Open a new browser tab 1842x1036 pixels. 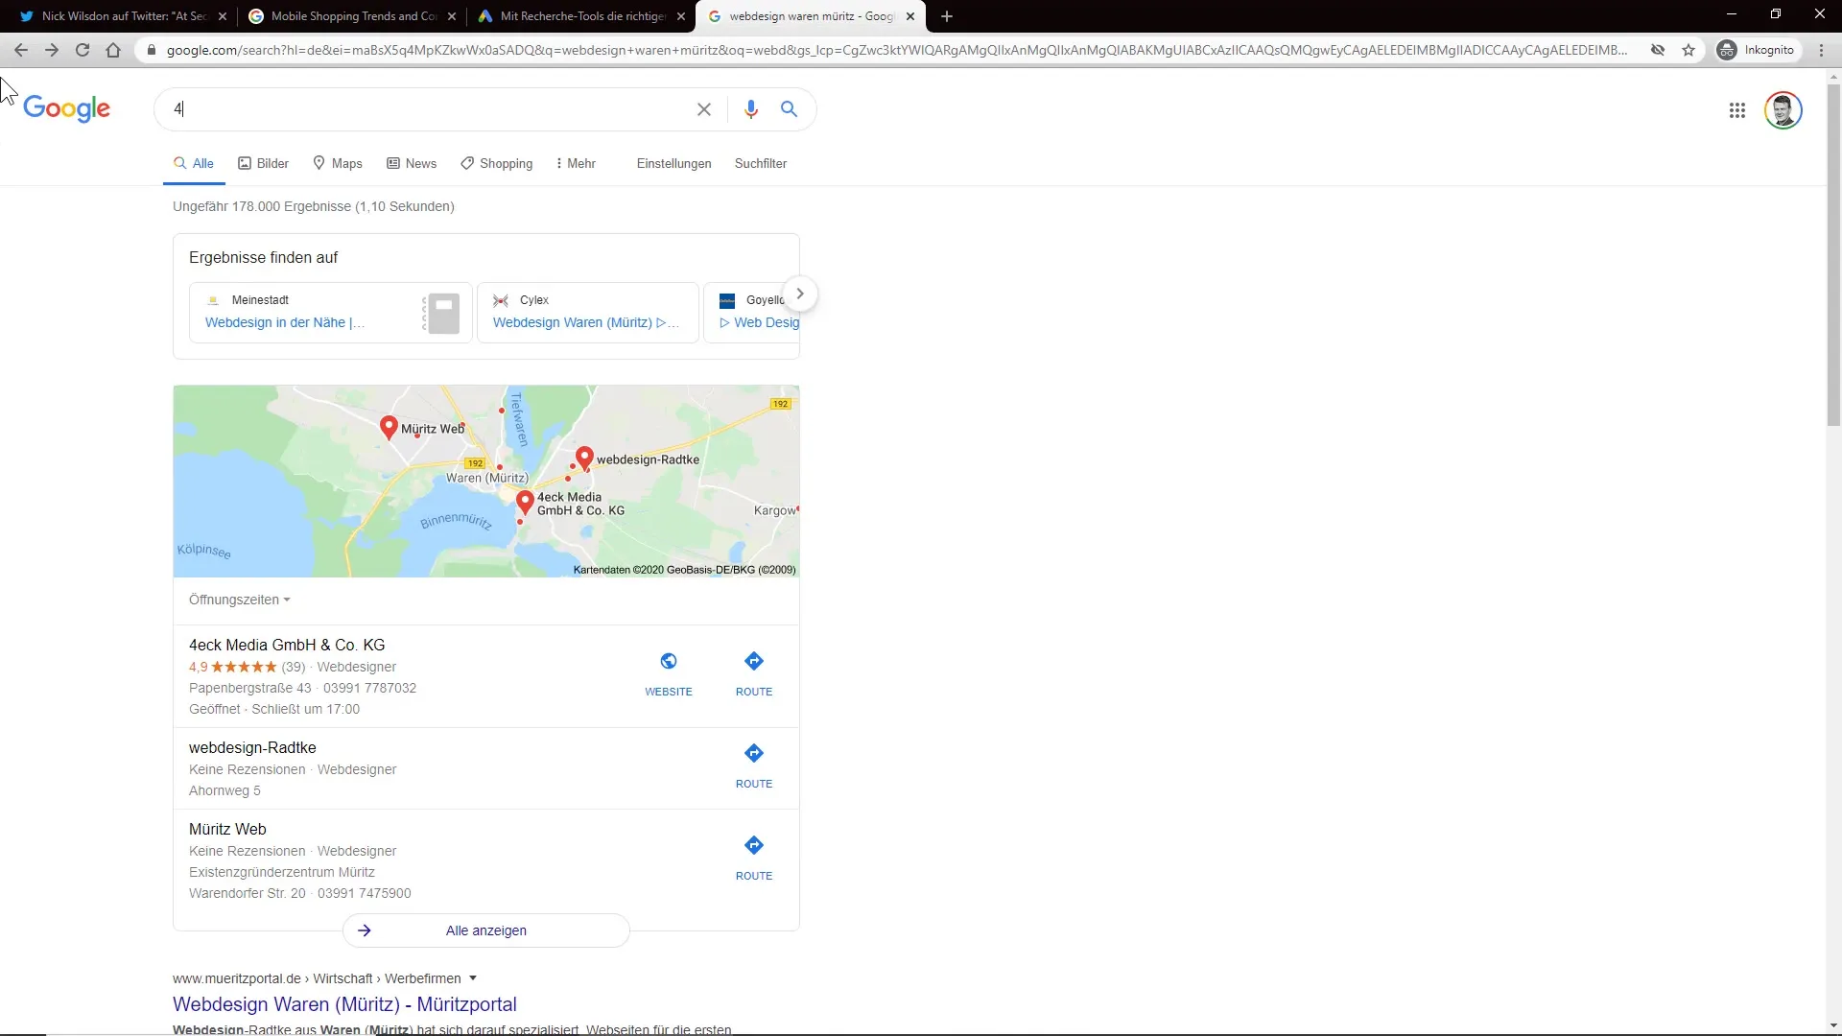click(x=947, y=16)
